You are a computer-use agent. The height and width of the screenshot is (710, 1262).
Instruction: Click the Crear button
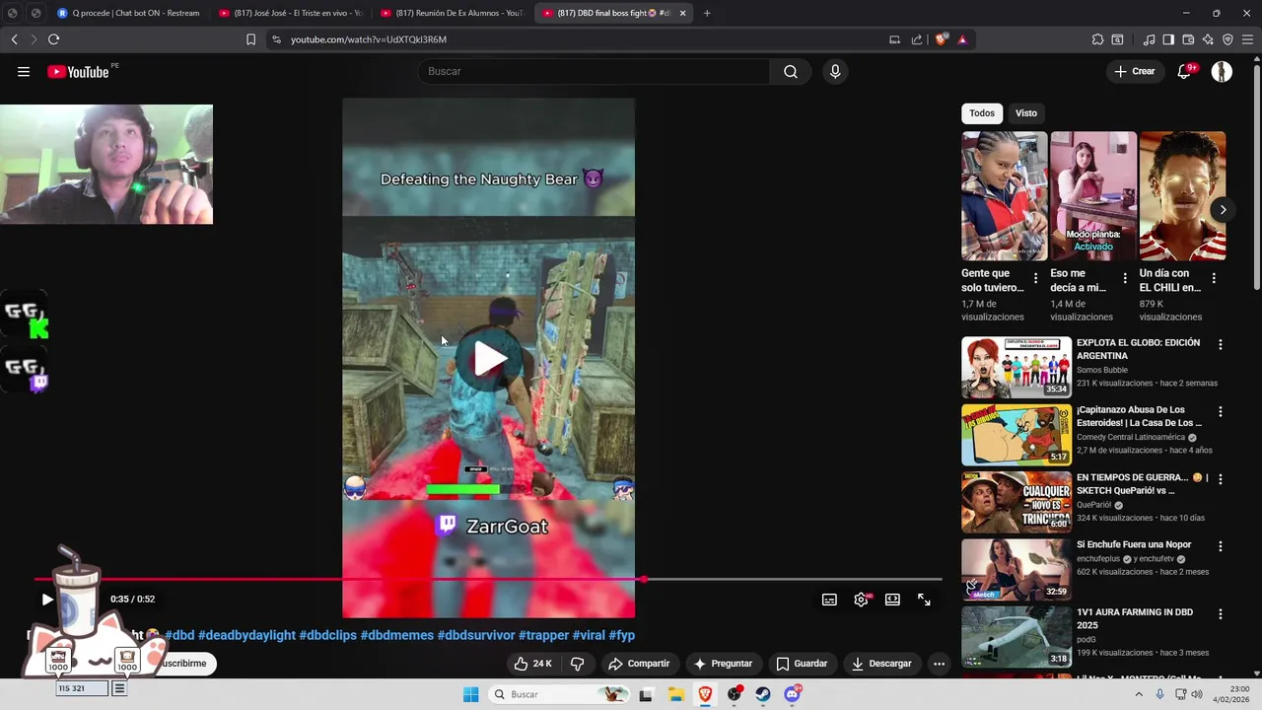coord(1135,71)
